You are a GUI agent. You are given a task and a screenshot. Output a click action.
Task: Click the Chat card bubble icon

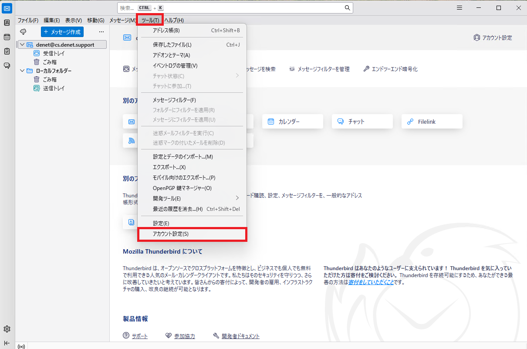(341, 122)
